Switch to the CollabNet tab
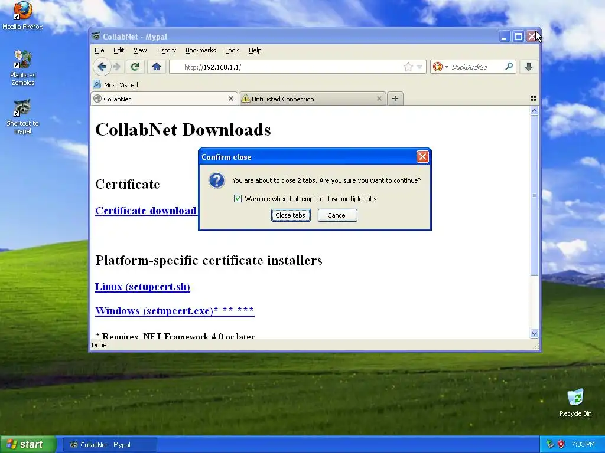 click(164, 99)
